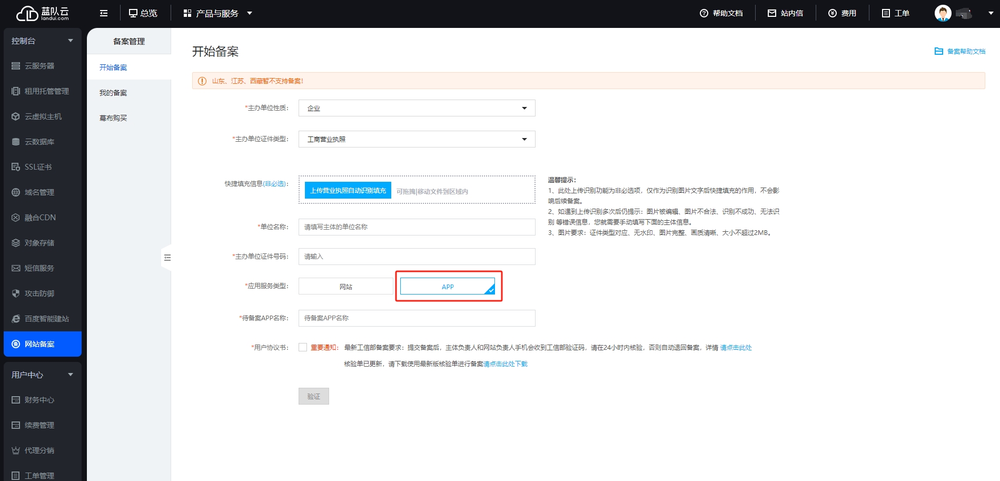The width and height of the screenshot is (1000, 481).
Task: Select APP as application service type
Action: point(448,287)
